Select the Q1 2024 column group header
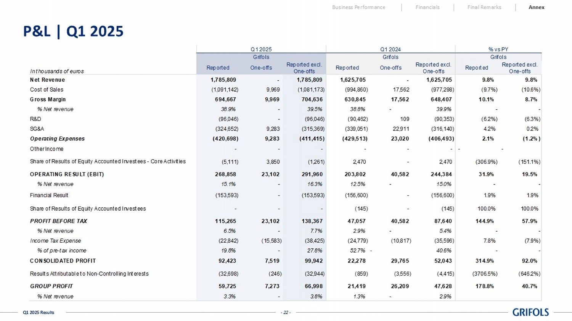Viewport: 572px width, 321px height. pyautogui.click(x=390, y=49)
